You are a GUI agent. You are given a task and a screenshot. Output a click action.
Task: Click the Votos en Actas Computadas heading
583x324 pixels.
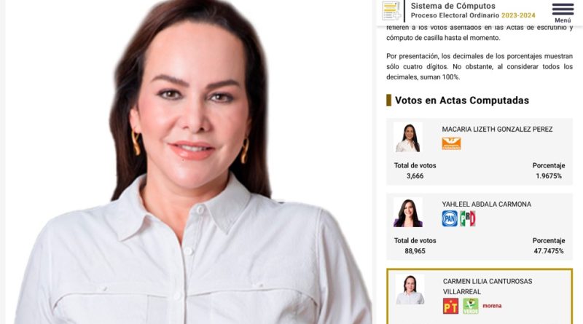pos(462,100)
